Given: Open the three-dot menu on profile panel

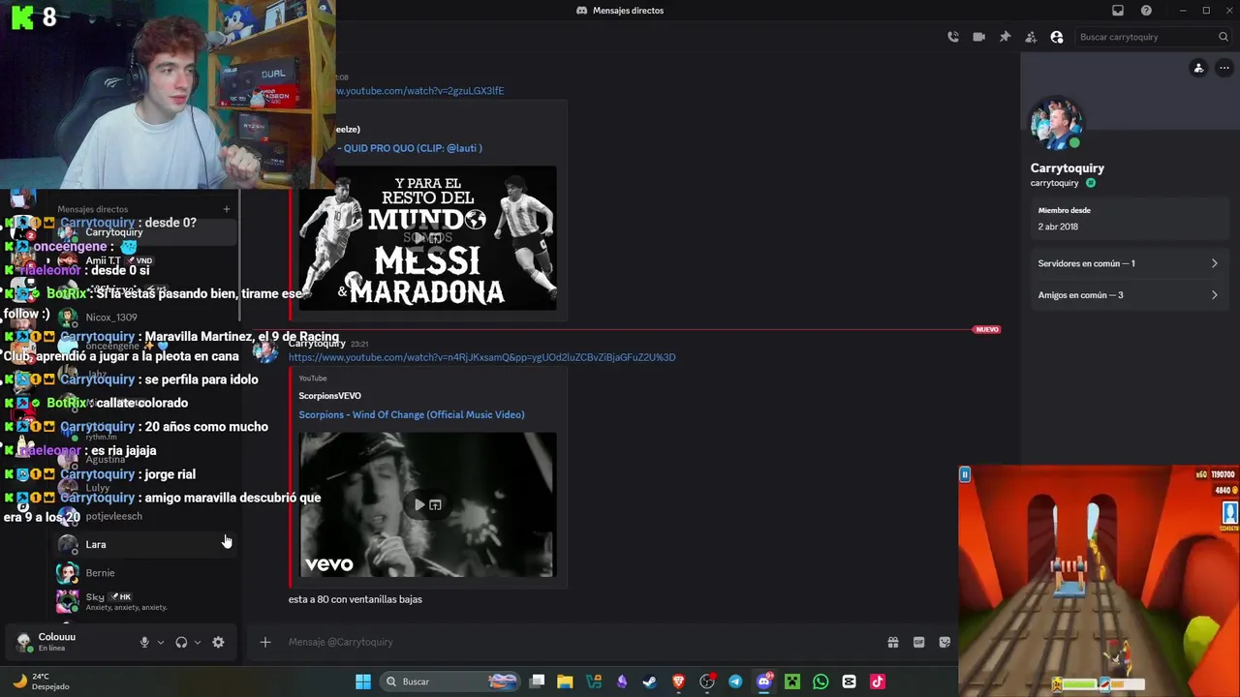Looking at the screenshot, I should (x=1224, y=68).
